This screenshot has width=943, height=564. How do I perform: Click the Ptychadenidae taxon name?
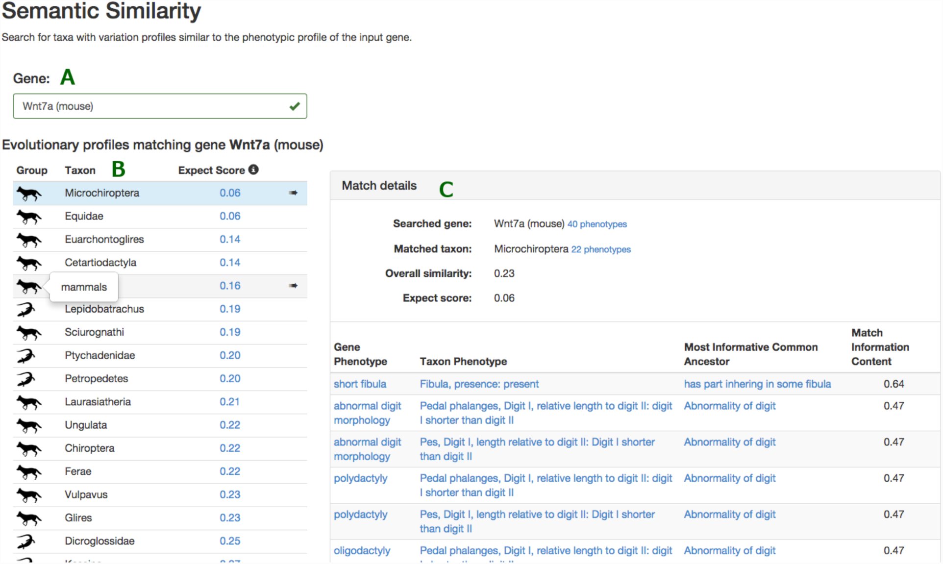99,355
